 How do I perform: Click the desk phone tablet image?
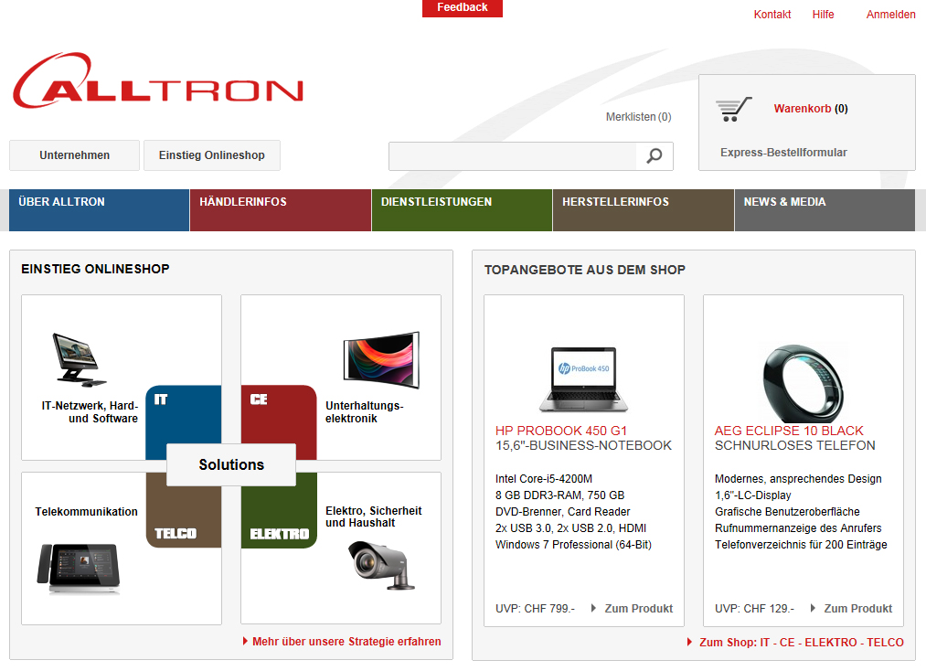pos(79,569)
